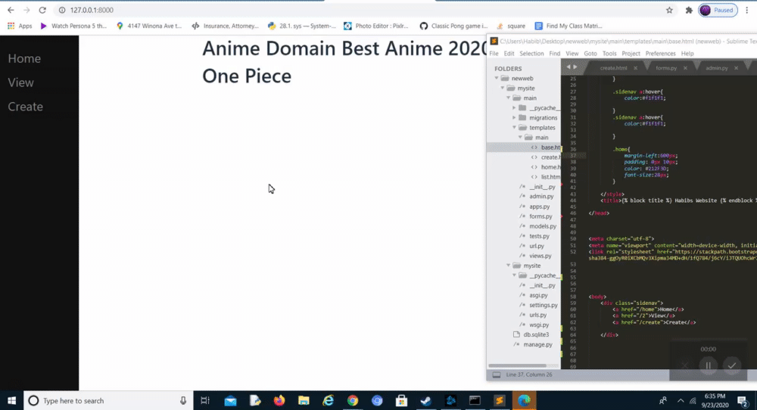This screenshot has width=757, height=410.
Task: Open the Selection menu
Action: tap(531, 54)
